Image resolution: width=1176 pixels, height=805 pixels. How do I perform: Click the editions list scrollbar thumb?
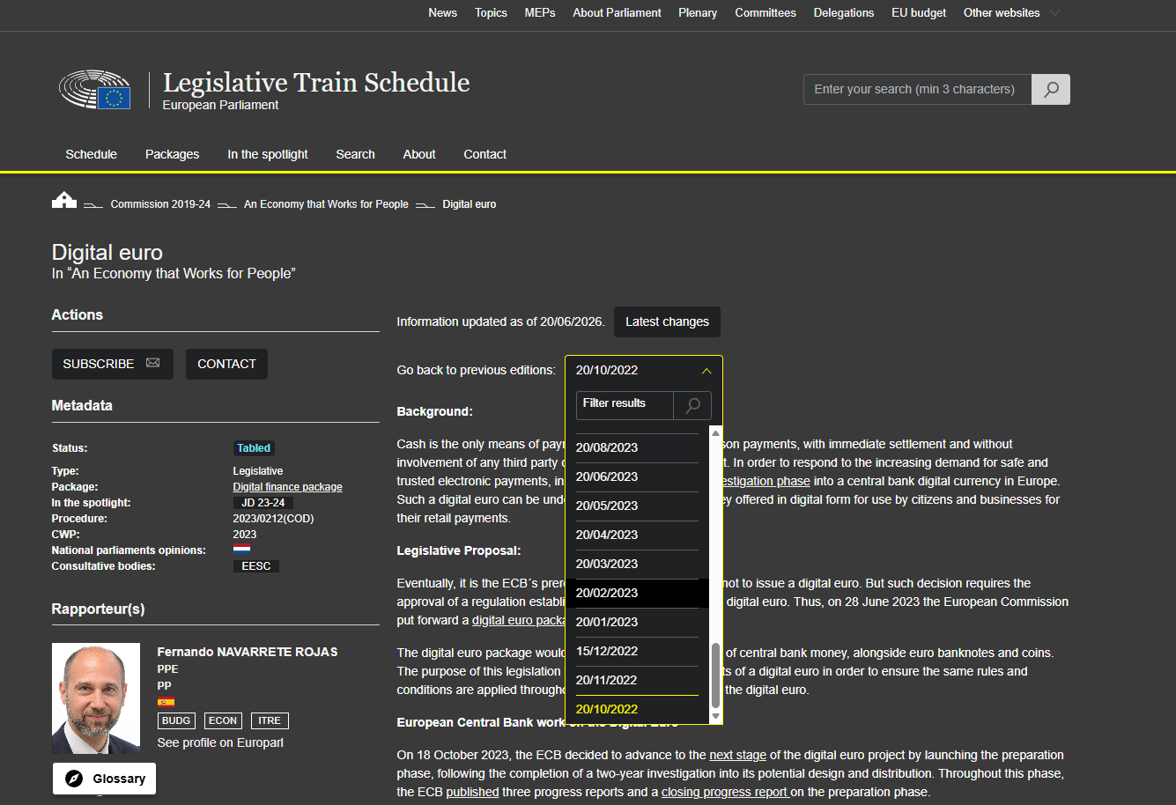(x=715, y=676)
